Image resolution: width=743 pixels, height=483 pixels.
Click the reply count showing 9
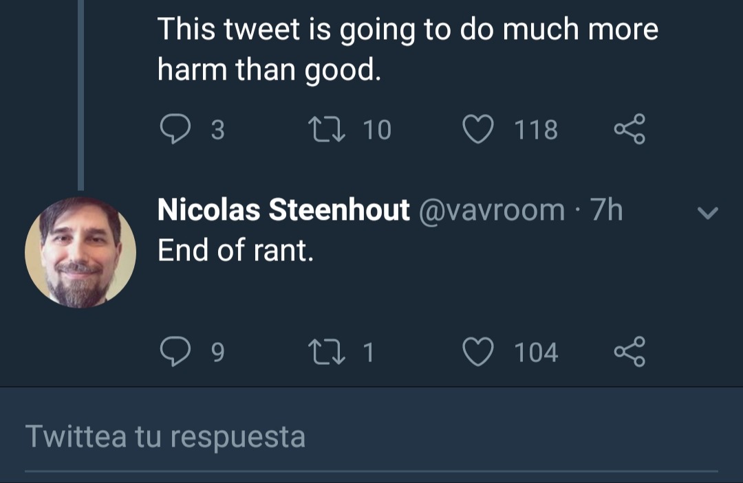point(217,352)
